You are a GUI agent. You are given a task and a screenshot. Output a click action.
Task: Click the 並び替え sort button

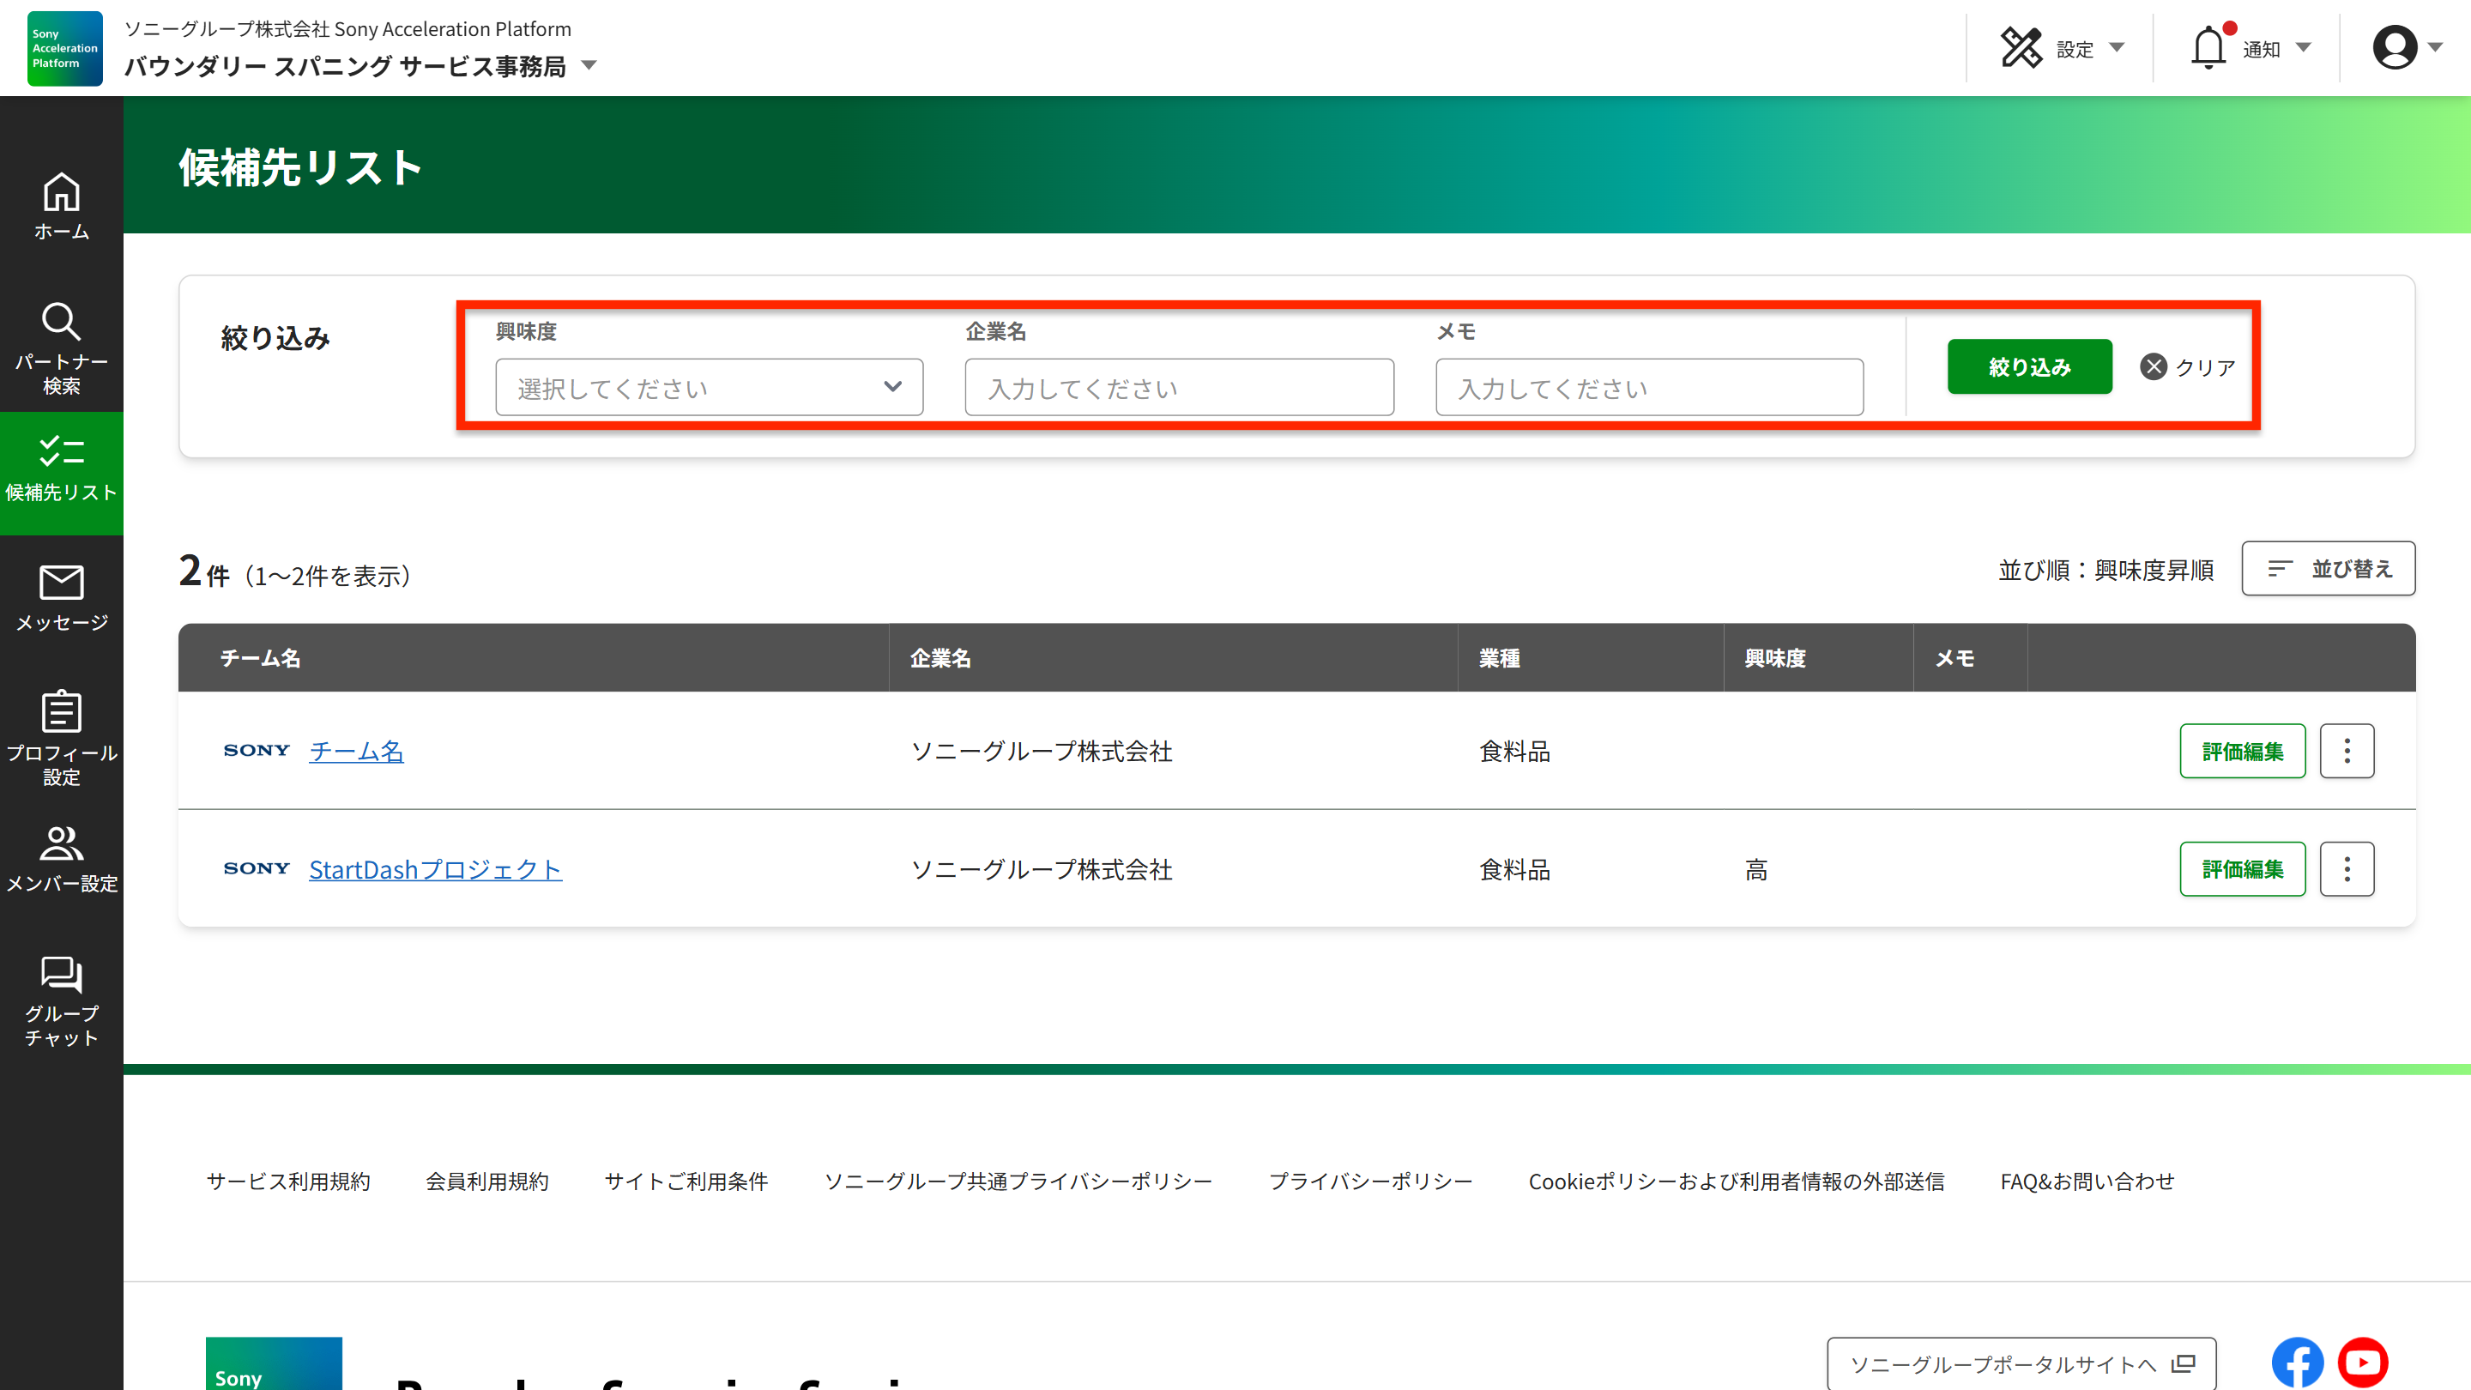2328,569
